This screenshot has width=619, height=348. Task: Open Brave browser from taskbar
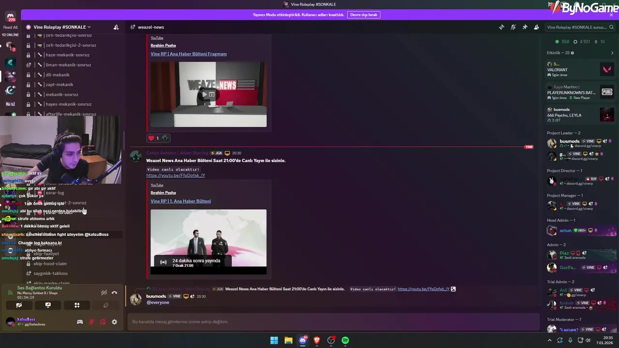tap(317, 340)
